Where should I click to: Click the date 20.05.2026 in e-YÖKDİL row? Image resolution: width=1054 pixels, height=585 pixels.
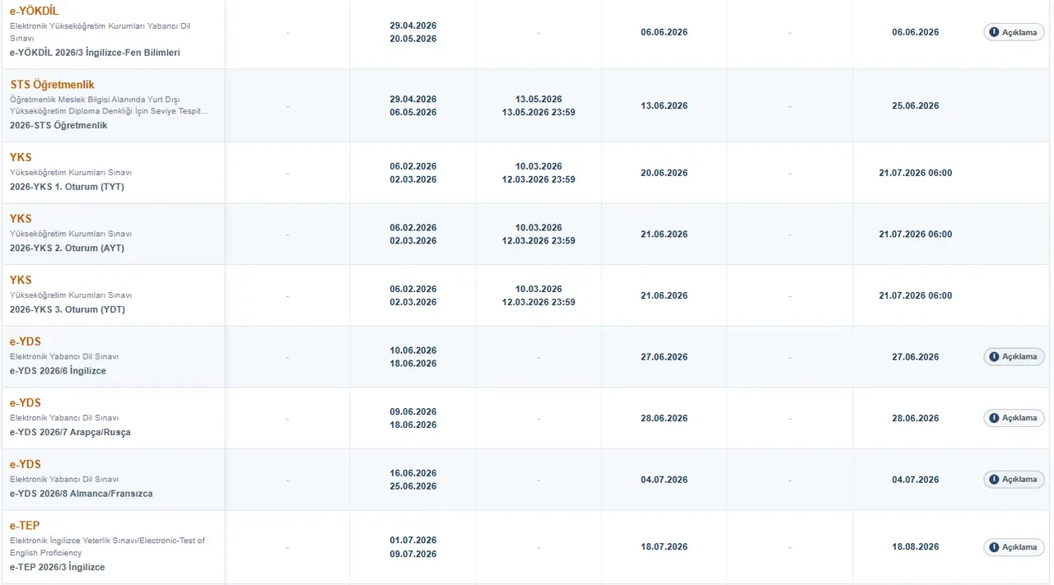point(413,39)
